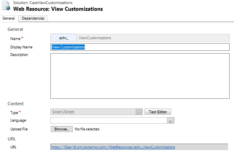Click the Content section heading
This screenshot has height=158, width=234.
click(x=16, y=104)
